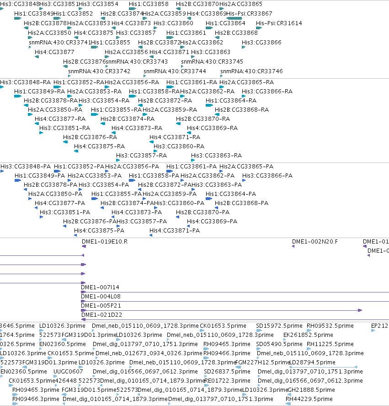The image size is (389, 406).
Task: Choose EST RH11225.5prime label
Action: [x=330, y=344]
